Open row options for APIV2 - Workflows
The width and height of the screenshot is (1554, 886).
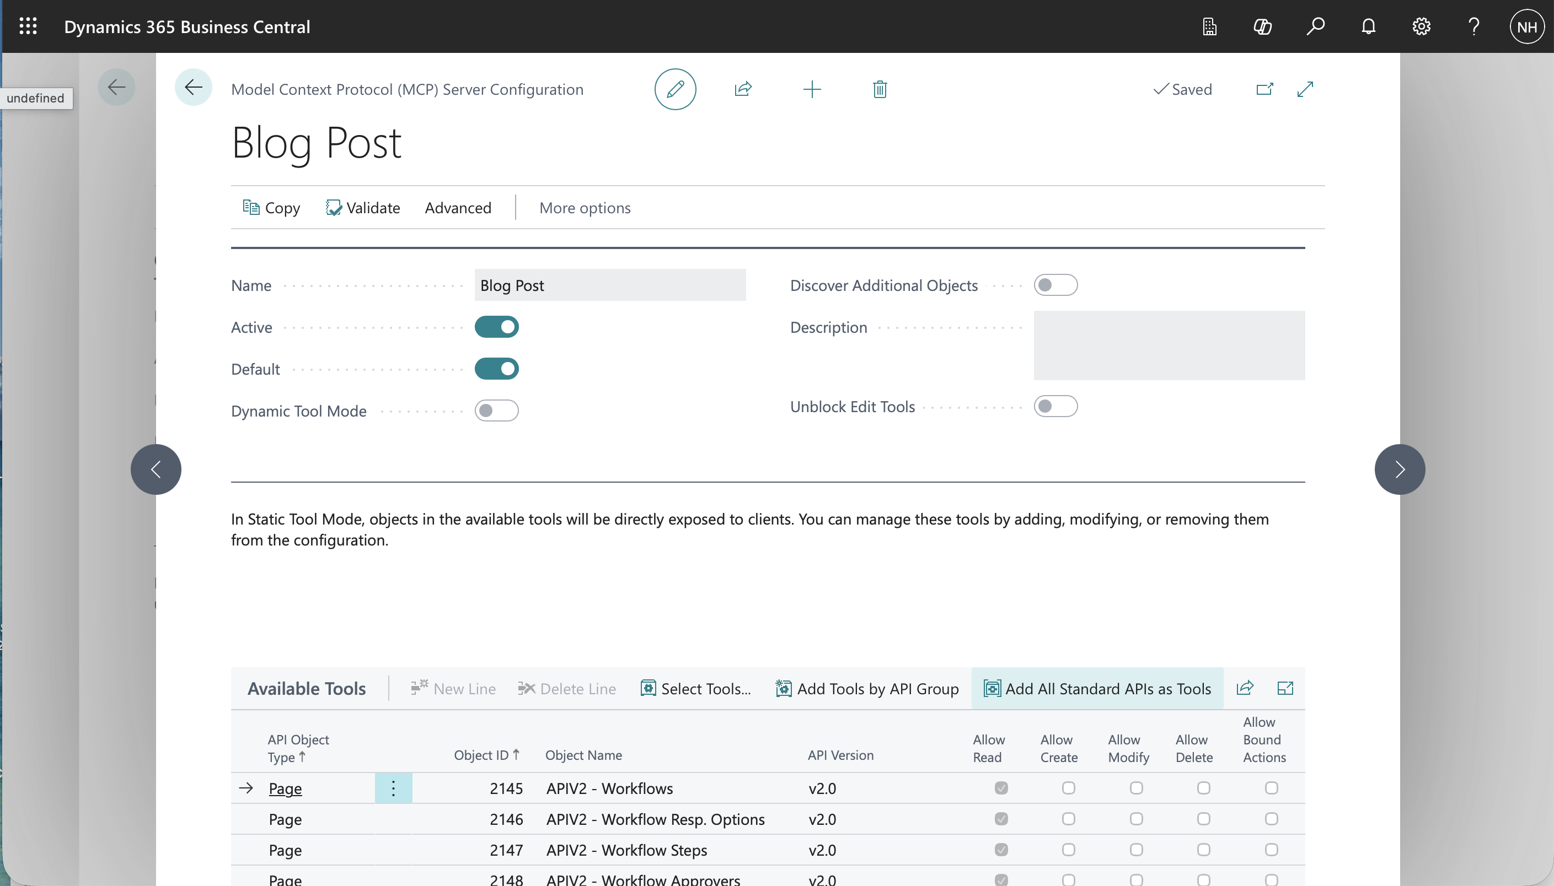tap(393, 788)
